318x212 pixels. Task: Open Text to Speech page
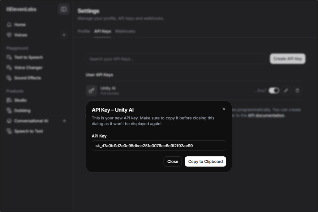(29, 58)
